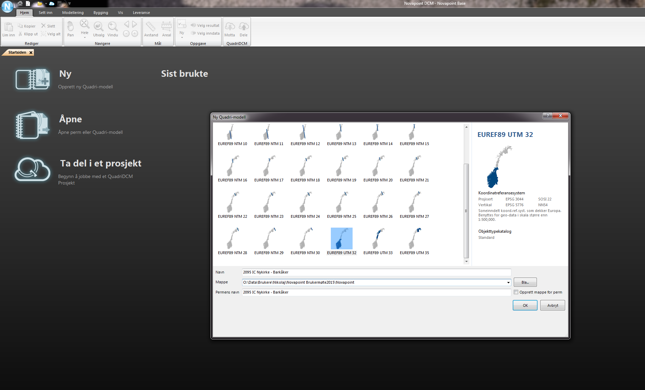The image size is (645, 390).
Task: Click the Velg alt select-all tool
Action: pos(51,34)
